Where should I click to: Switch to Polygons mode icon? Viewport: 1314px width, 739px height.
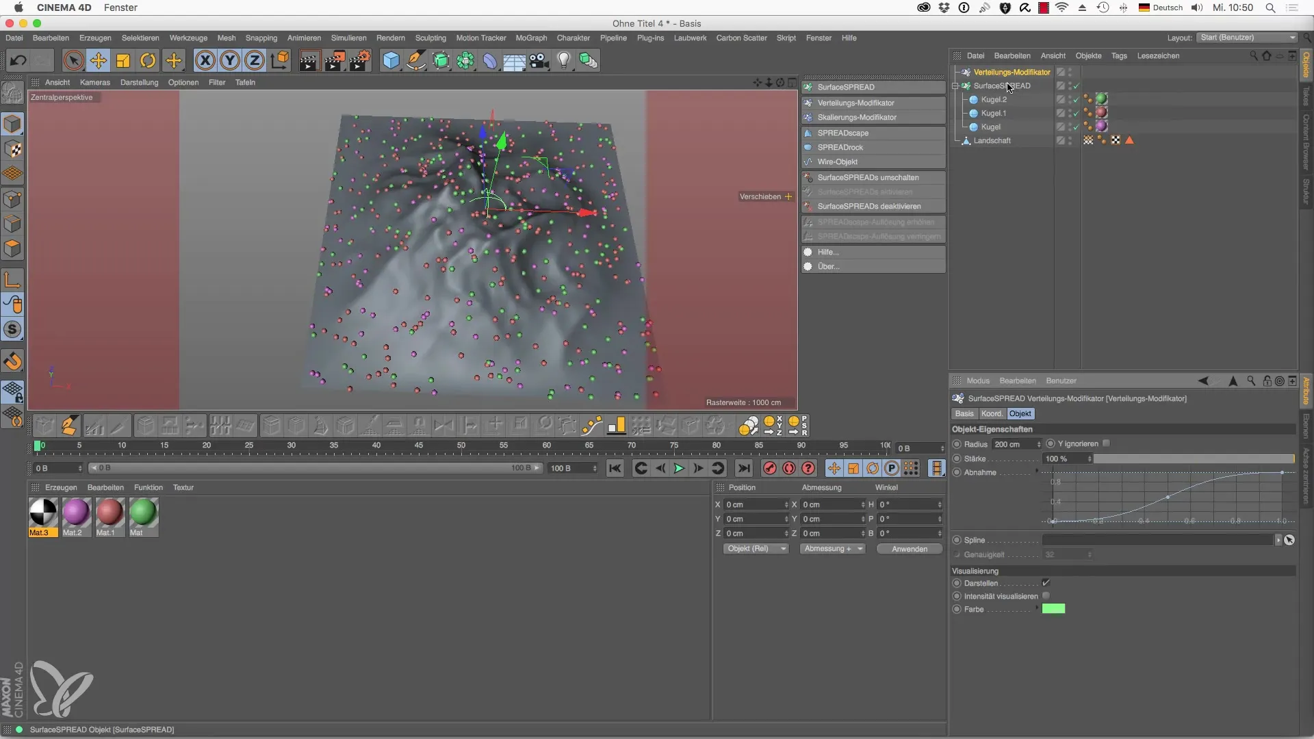[x=13, y=248]
